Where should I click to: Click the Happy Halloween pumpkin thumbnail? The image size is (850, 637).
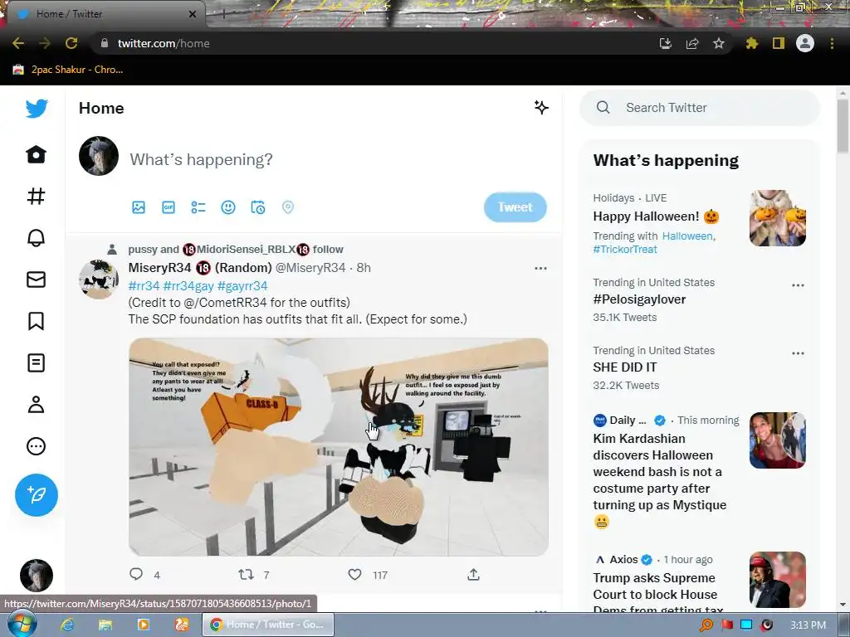[777, 218]
